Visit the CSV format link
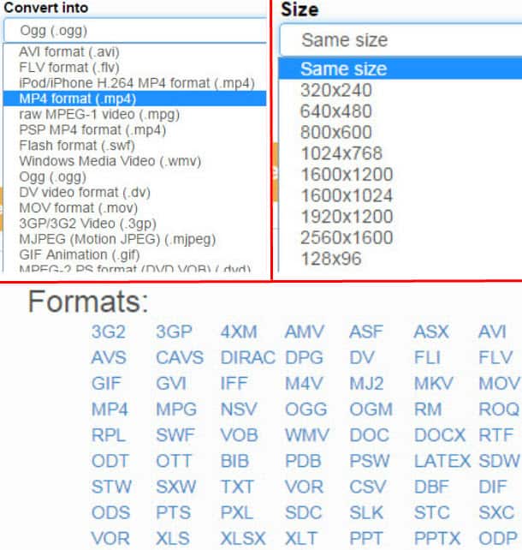The height and width of the screenshot is (550, 522). [x=368, y=487]
